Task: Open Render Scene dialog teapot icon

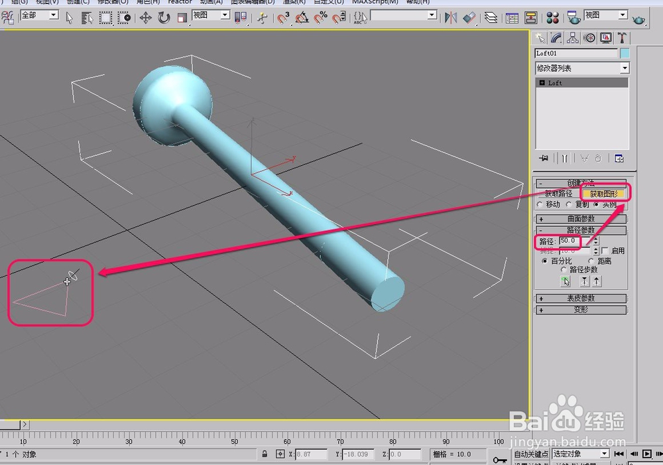Action: 573,18
